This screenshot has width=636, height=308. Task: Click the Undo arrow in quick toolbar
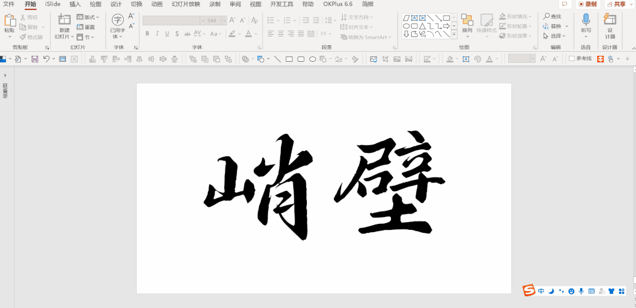(47, 59)
